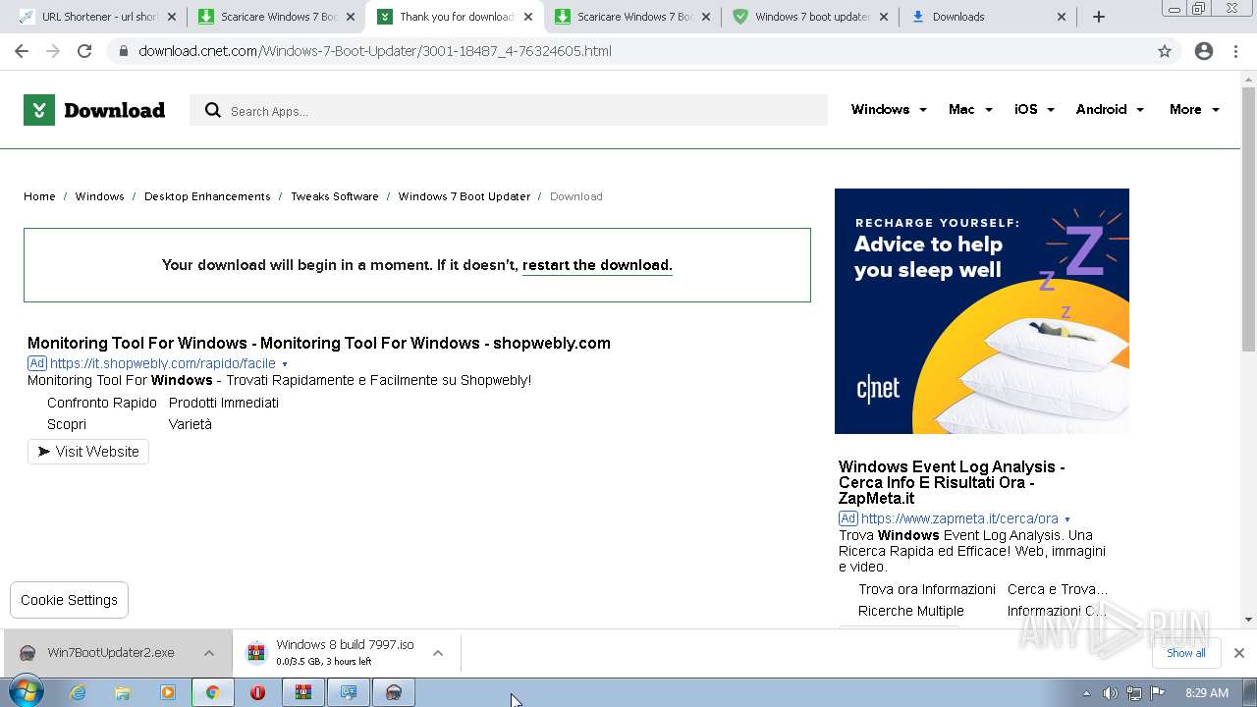Open Windows Event Log Analysis ad headline
Screen dimensions: 1257x707
(952, 482)
